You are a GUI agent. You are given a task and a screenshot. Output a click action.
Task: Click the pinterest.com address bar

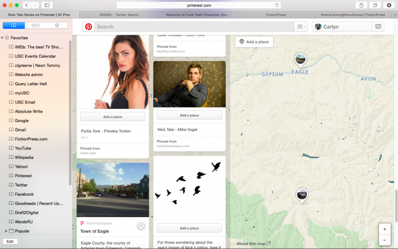pos(199,5)
